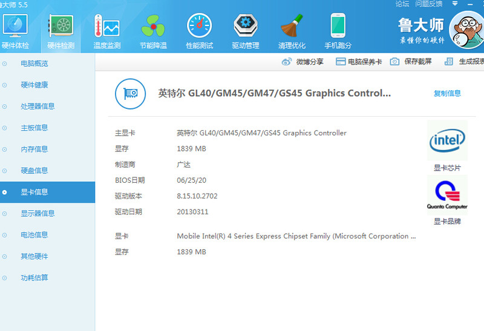
Task: Select 硬盘信息 in sidebar
Action: [x=47, y=171]
